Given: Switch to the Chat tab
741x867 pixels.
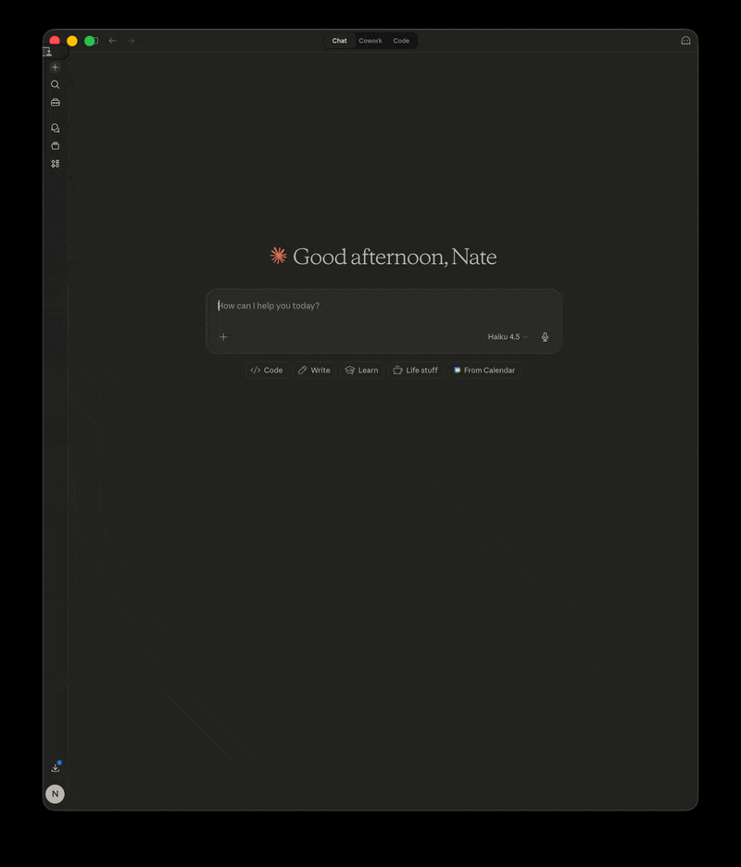Looking at the screenshot, I should pos(340,41).
